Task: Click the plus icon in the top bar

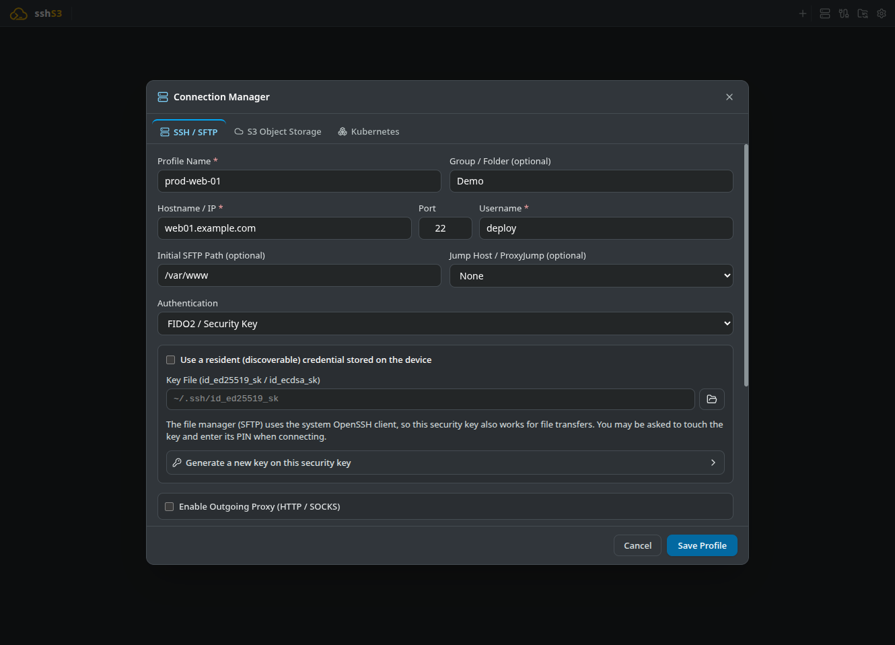Action: point(802,13)
